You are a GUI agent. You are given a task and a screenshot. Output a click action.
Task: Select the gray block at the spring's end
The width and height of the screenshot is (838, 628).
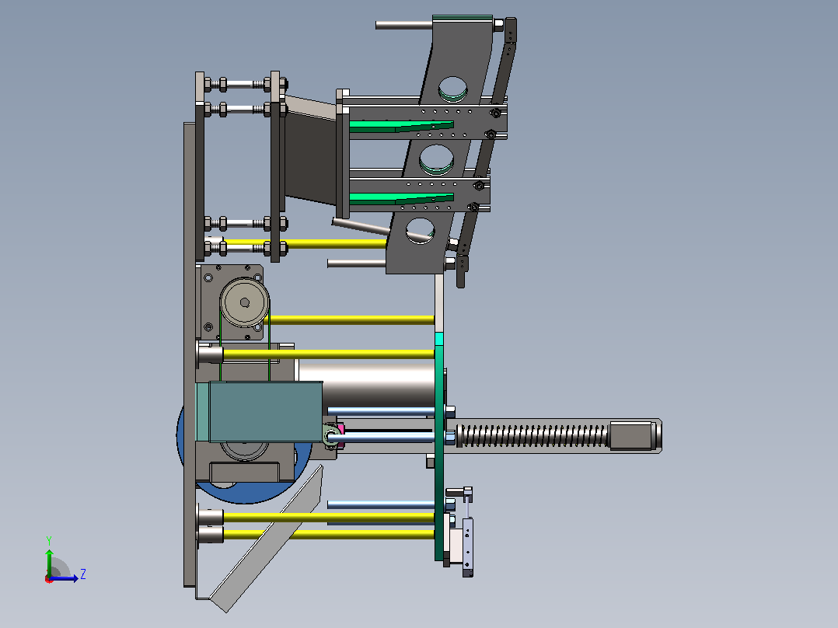pyautogui.click(x=632, y=435)
